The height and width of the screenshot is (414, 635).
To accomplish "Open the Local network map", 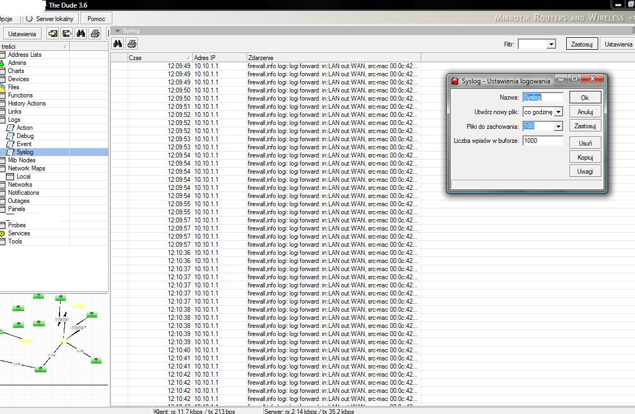I will tap(23, 176).
